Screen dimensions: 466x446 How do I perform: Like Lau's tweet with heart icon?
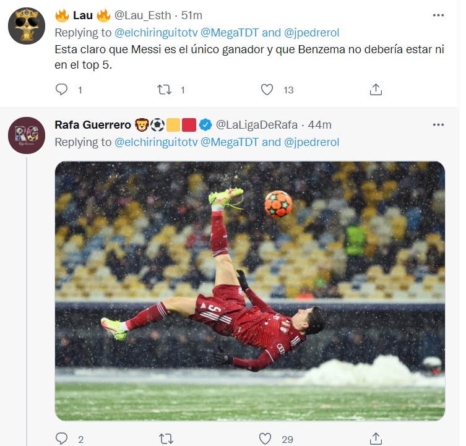[x=267, y=90]
